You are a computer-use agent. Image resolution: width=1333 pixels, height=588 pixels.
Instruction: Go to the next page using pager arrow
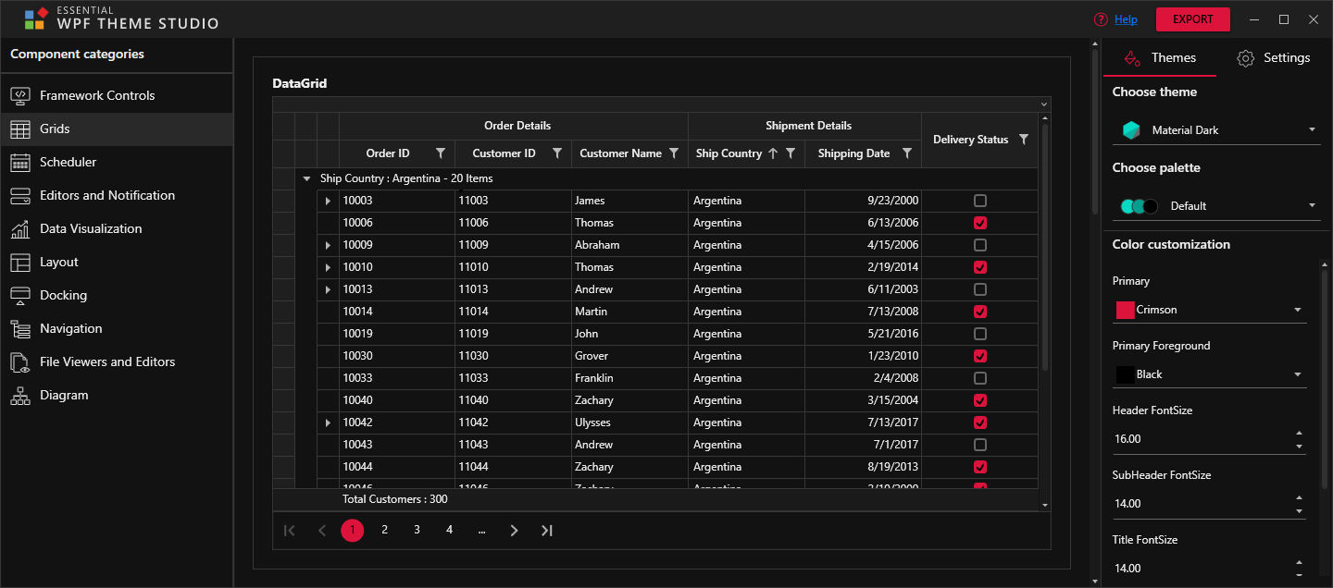coord(514,531)
